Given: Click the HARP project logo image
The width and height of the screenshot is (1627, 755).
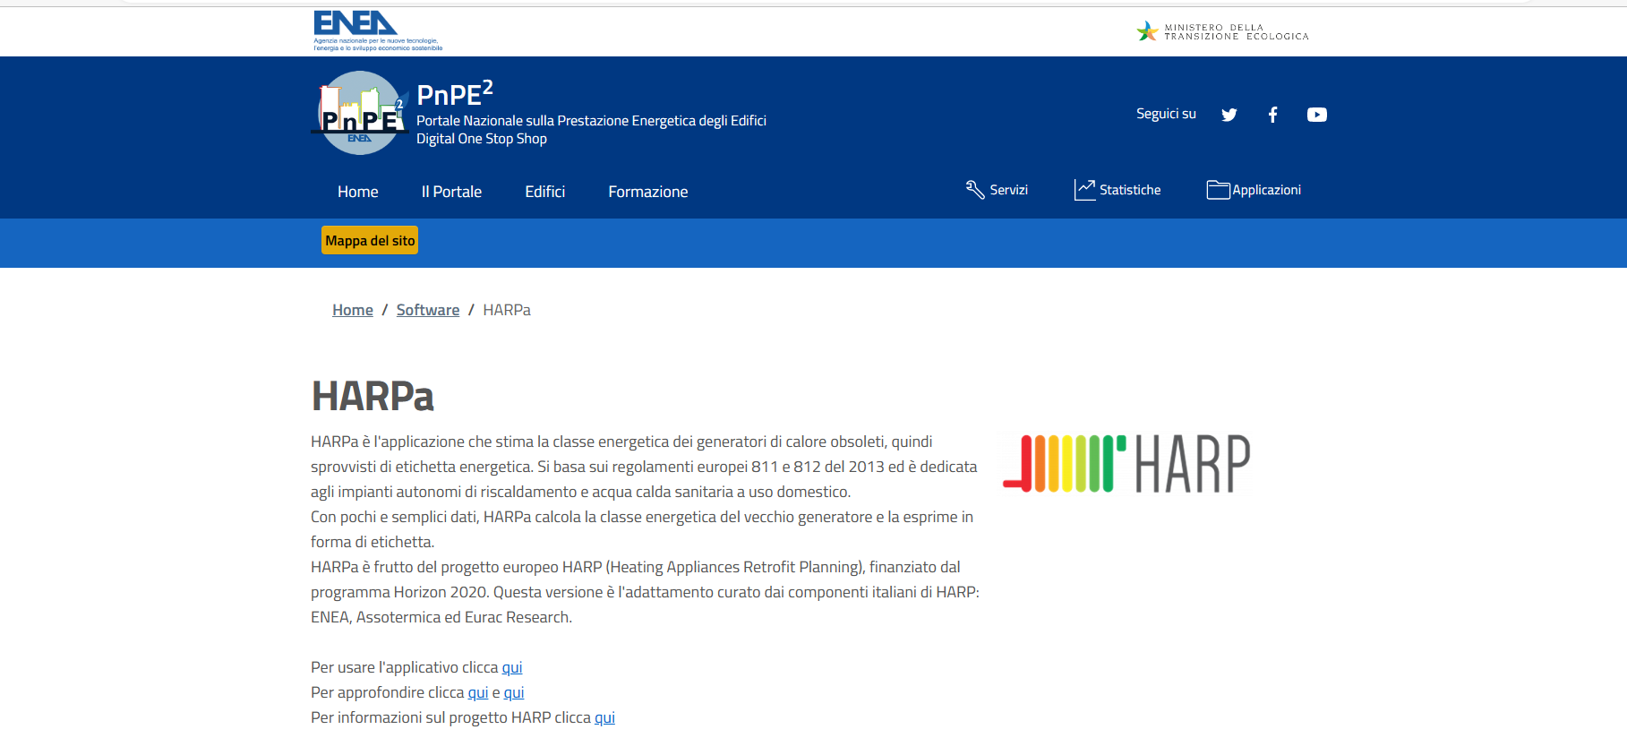Looking at the screenshot, I should (1126, 463).
